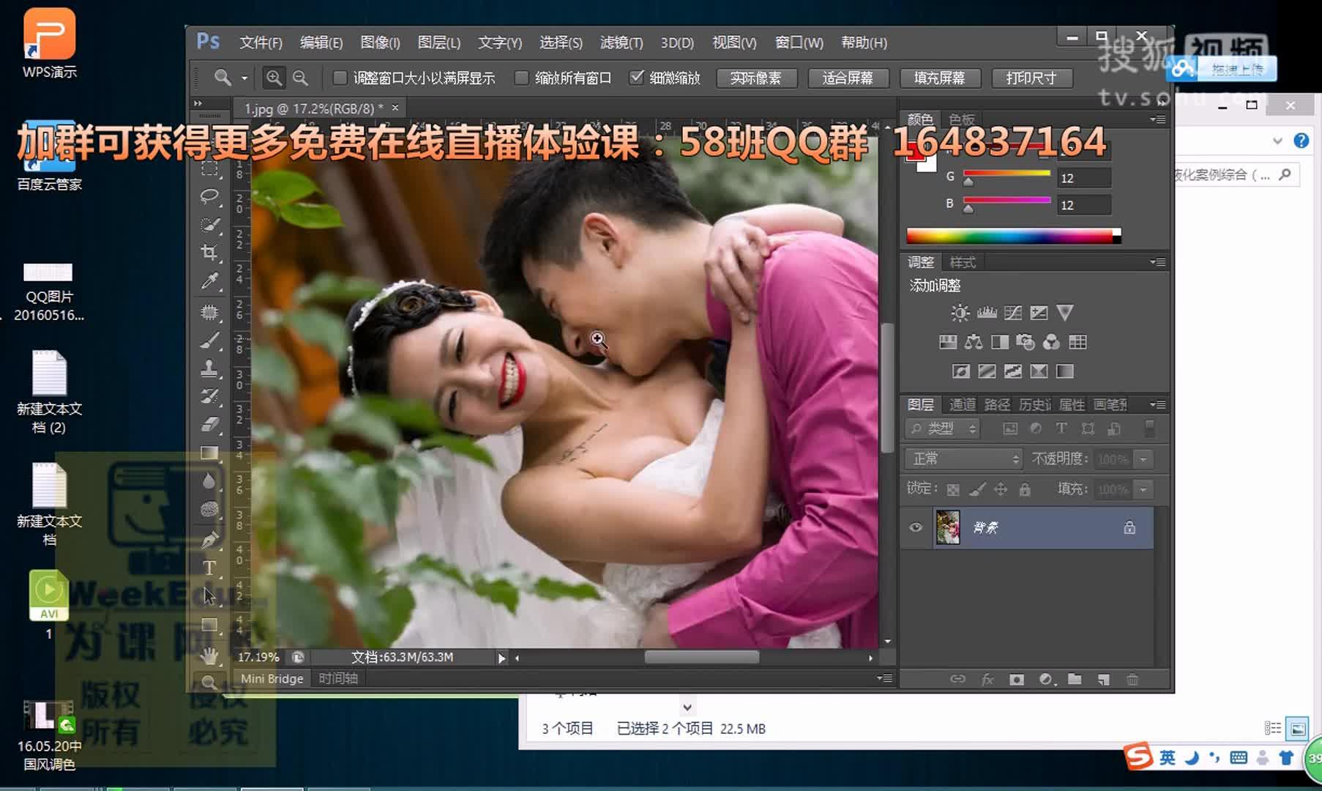Open the 滤镜 menu

point(621,42)
